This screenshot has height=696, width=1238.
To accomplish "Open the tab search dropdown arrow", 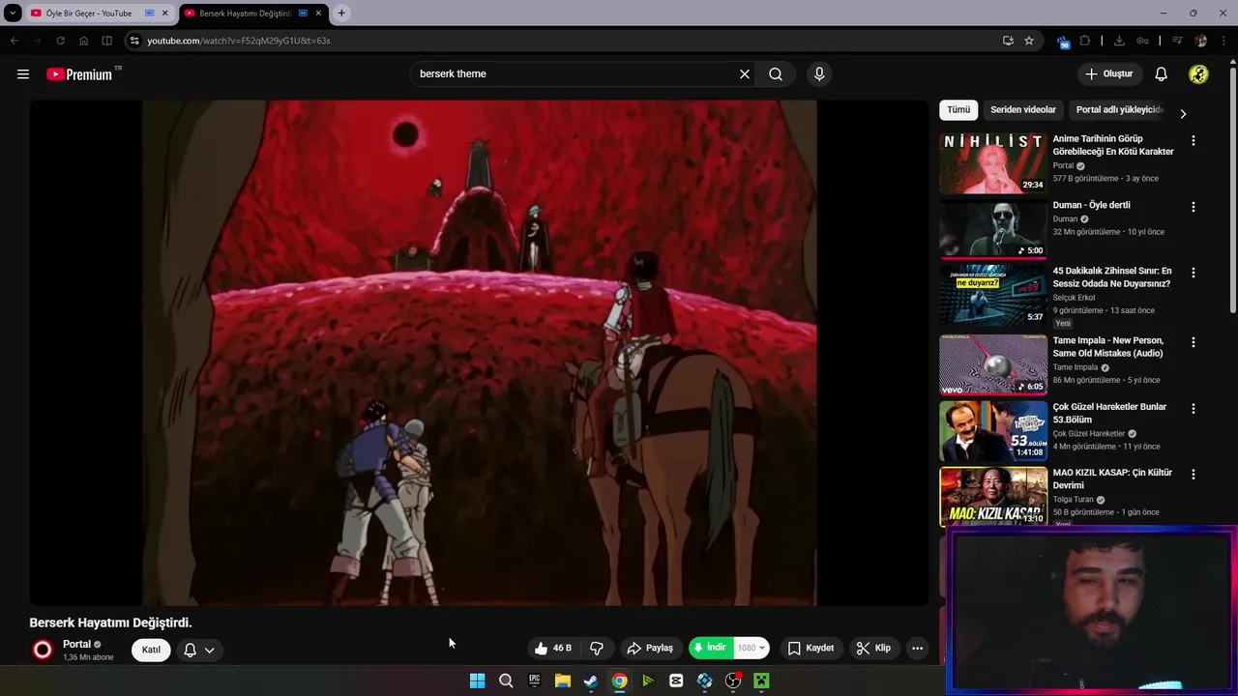I will (x=13, y=14).
